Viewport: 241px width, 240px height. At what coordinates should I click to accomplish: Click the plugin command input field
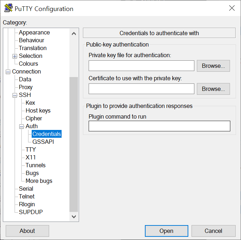click(159, 126)
